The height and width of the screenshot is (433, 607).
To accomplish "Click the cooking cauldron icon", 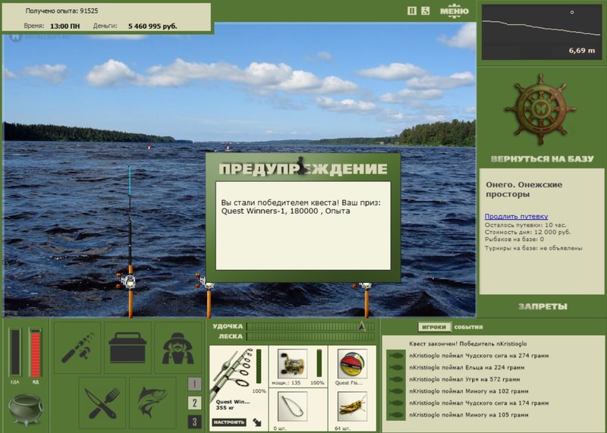I will [26, 409].
